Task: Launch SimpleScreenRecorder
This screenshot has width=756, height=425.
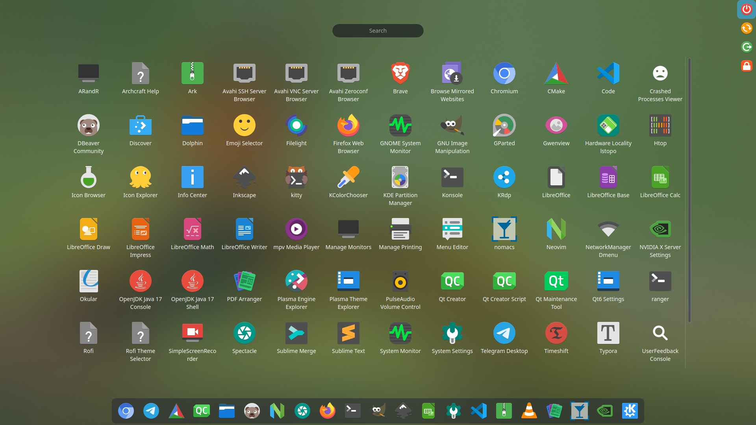Action: (193, 342)
